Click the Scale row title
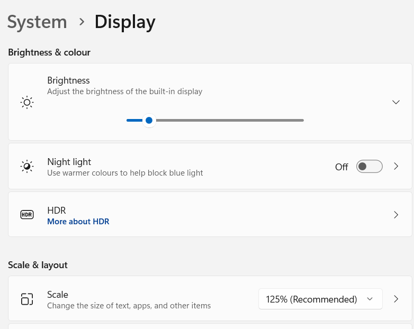The image size is (414, 329). pyautogui.click(x=57, y=295)
